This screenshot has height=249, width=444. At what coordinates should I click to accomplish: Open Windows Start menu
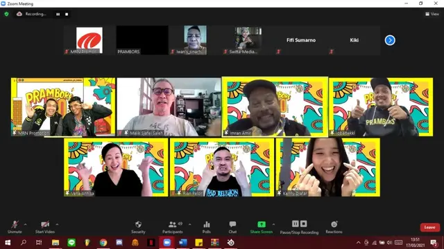[x=8, y=243]
